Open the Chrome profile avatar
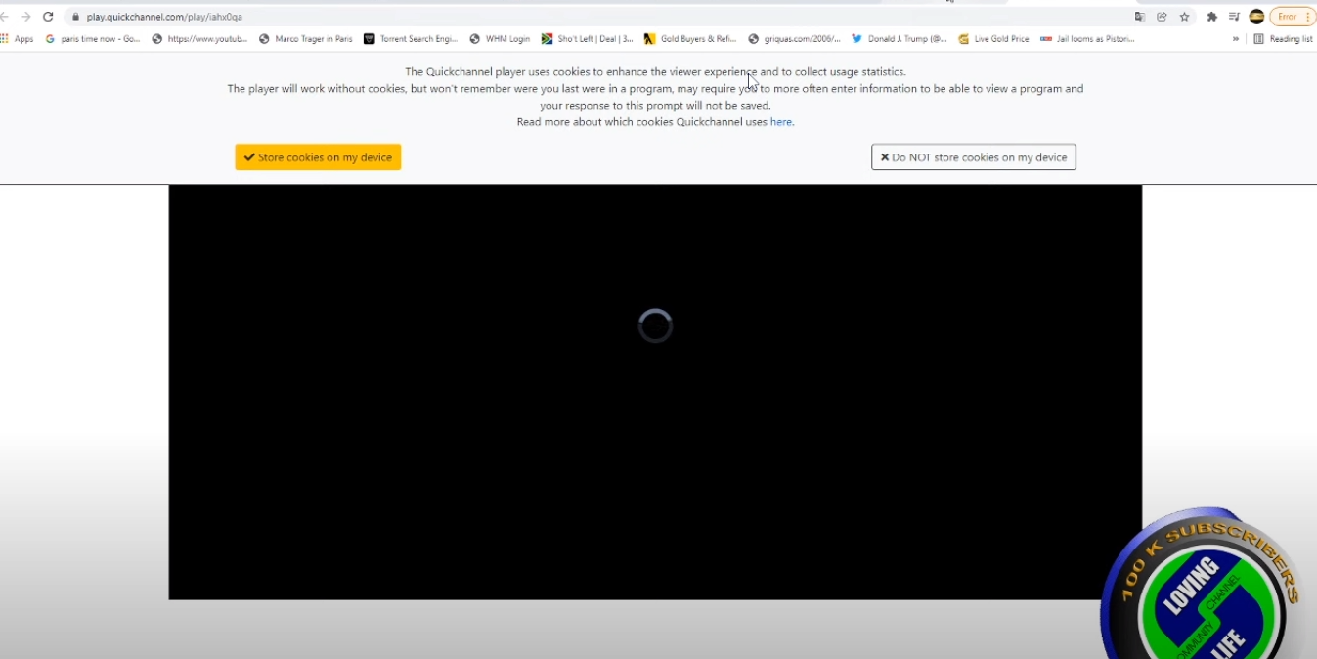Viewport: 1317px width, 659px height. [x=1256, y=17]
